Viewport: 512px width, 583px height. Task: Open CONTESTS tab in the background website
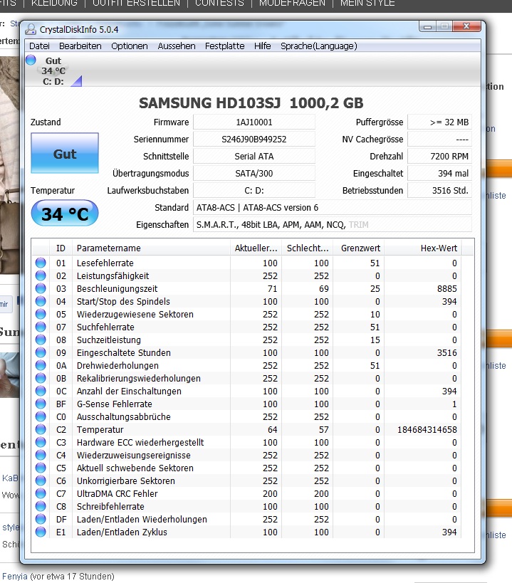click(219, 4)
